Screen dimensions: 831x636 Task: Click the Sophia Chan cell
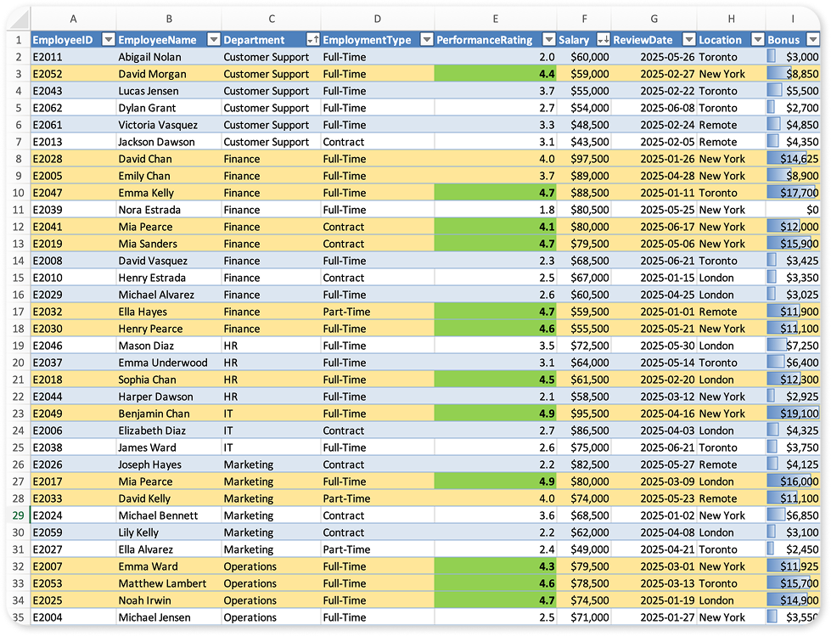[x=169, y=380]
